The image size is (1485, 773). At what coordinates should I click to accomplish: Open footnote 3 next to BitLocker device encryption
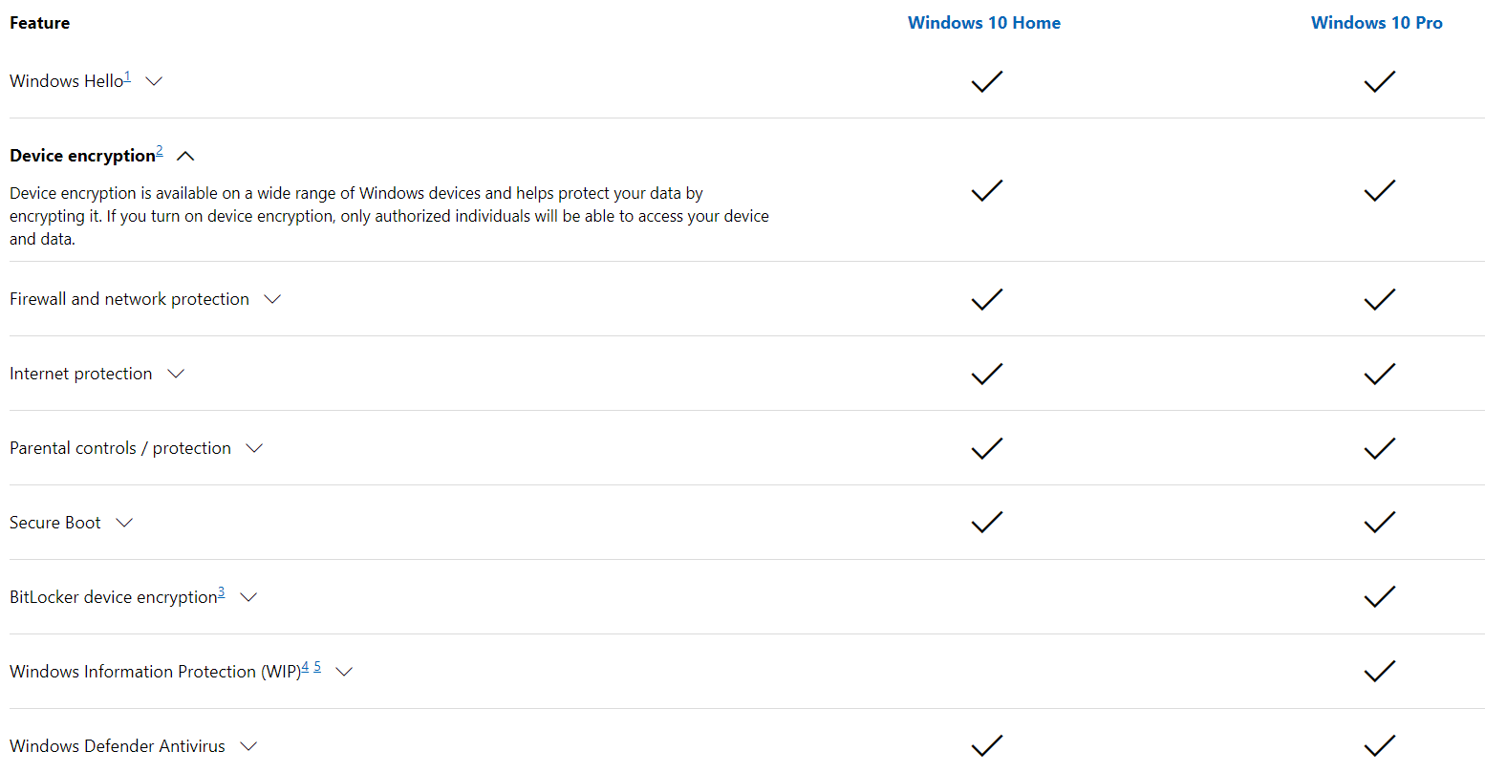coord(221,591)
